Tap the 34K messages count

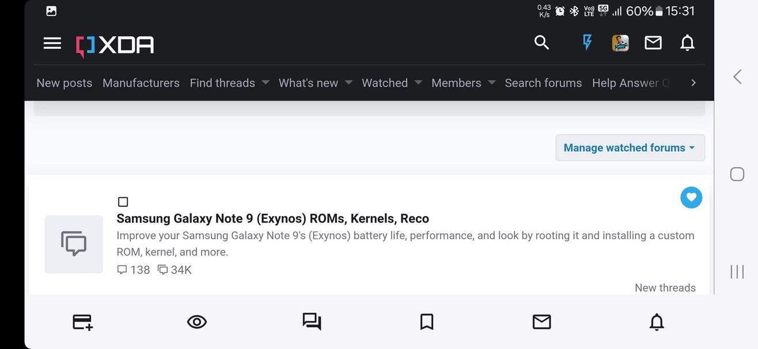(x=175, y=270)
